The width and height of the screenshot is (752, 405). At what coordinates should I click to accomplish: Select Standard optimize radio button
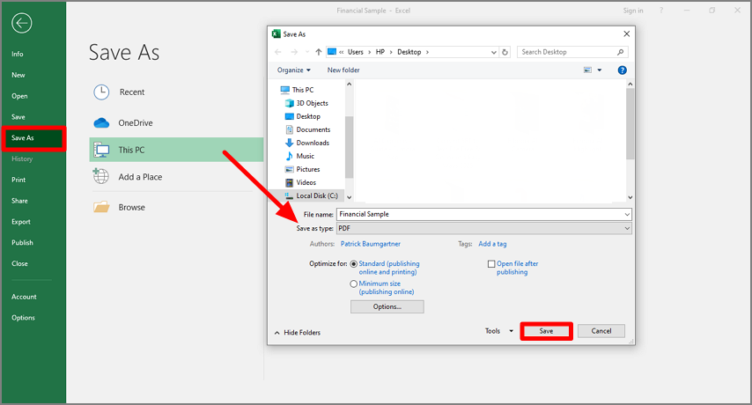click(x=353, y=263)
